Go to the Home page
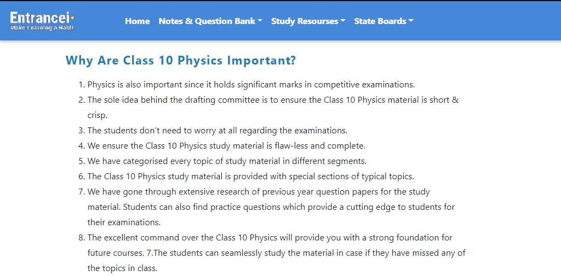 [138, 21]
